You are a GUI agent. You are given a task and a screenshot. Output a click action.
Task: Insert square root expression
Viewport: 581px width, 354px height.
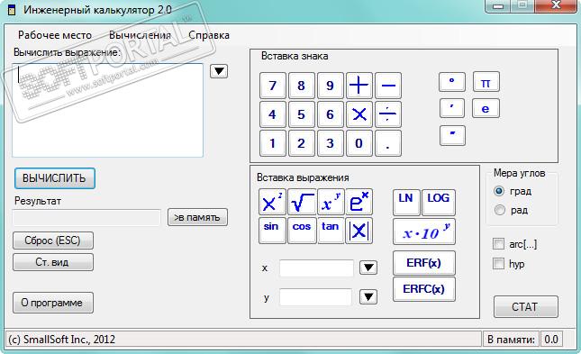tap(302, 202)
